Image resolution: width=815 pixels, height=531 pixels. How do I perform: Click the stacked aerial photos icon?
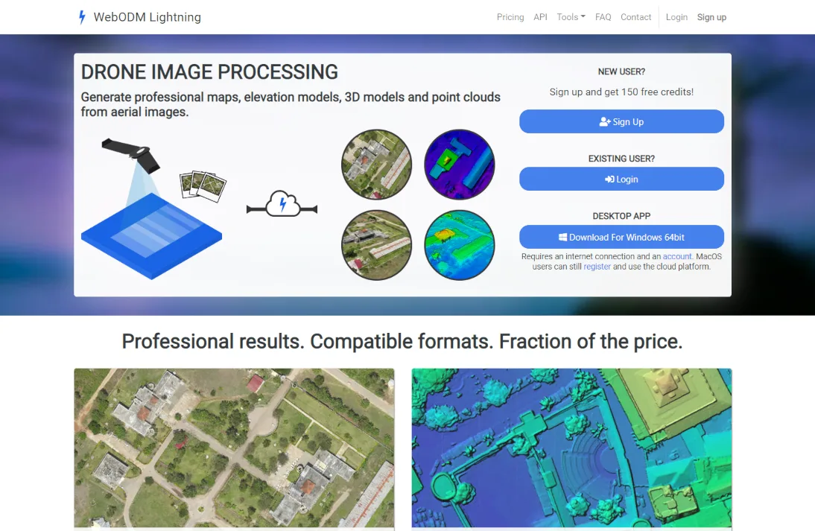[203, 186]
